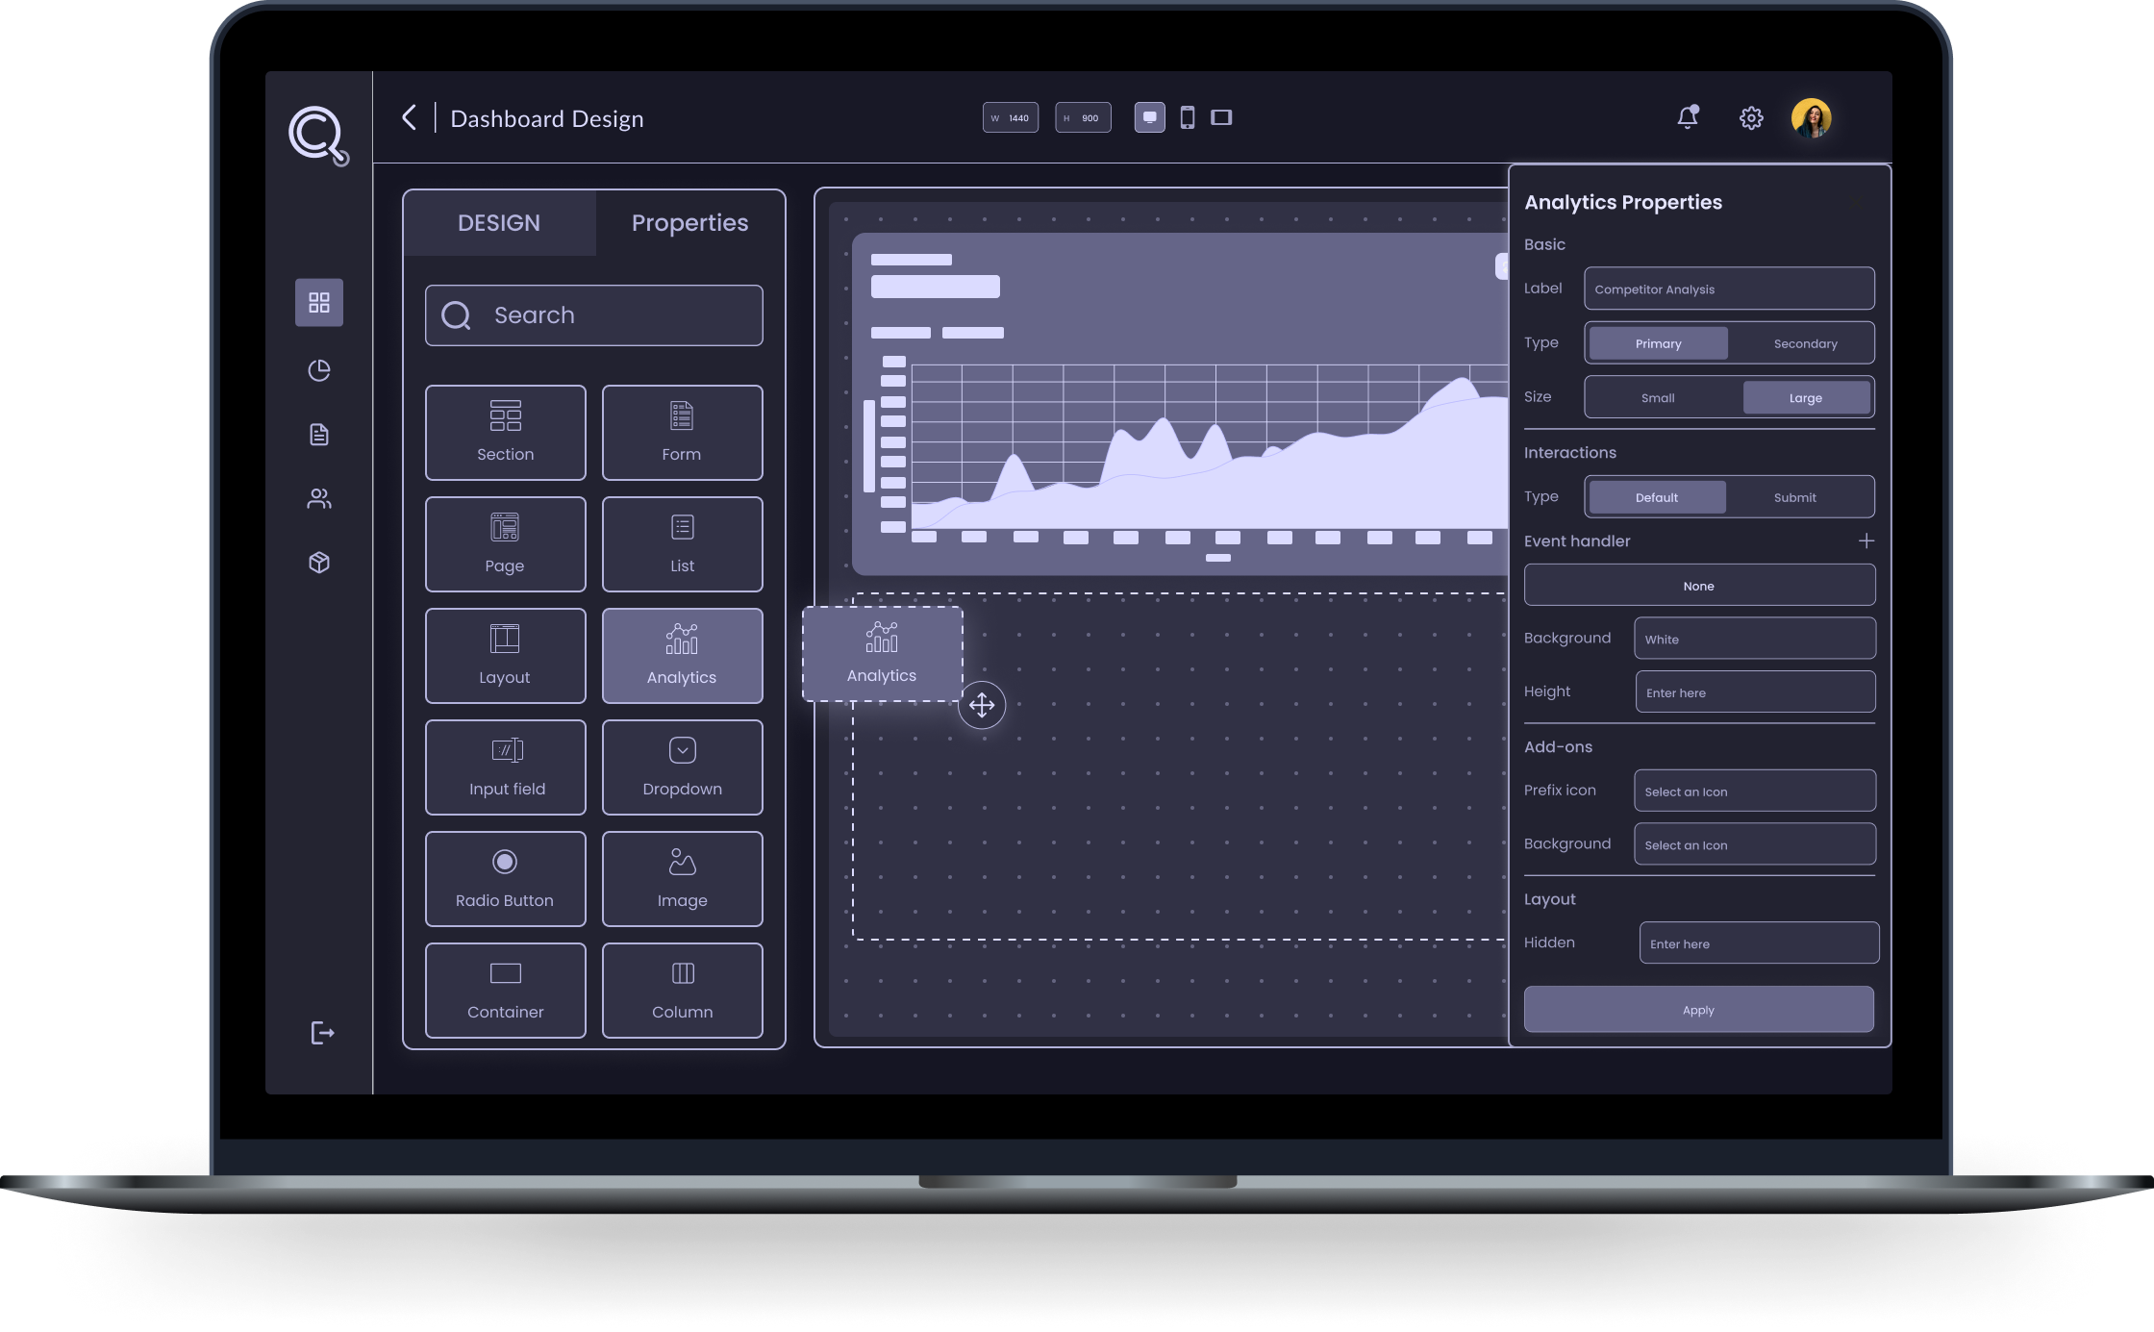Switch to the tablet preview icon
This screenshot has height=1332, width=2154.
1221,117
